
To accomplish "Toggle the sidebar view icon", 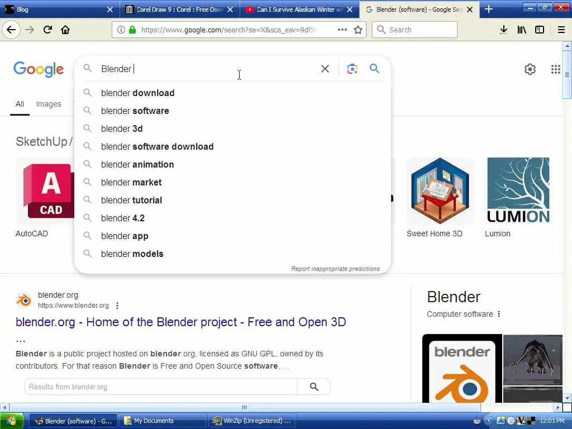I will click(540, 30).
